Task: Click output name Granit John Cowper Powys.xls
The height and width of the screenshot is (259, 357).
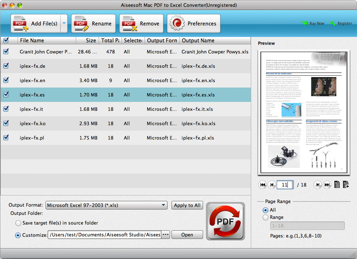Action: click(x=215, y=52)
